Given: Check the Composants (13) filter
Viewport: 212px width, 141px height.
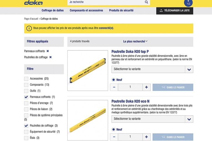Looking at the screenshot, I should point(26,85).
